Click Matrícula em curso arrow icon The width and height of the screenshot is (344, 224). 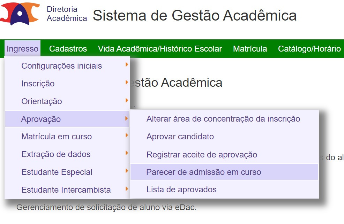(127, 135)
